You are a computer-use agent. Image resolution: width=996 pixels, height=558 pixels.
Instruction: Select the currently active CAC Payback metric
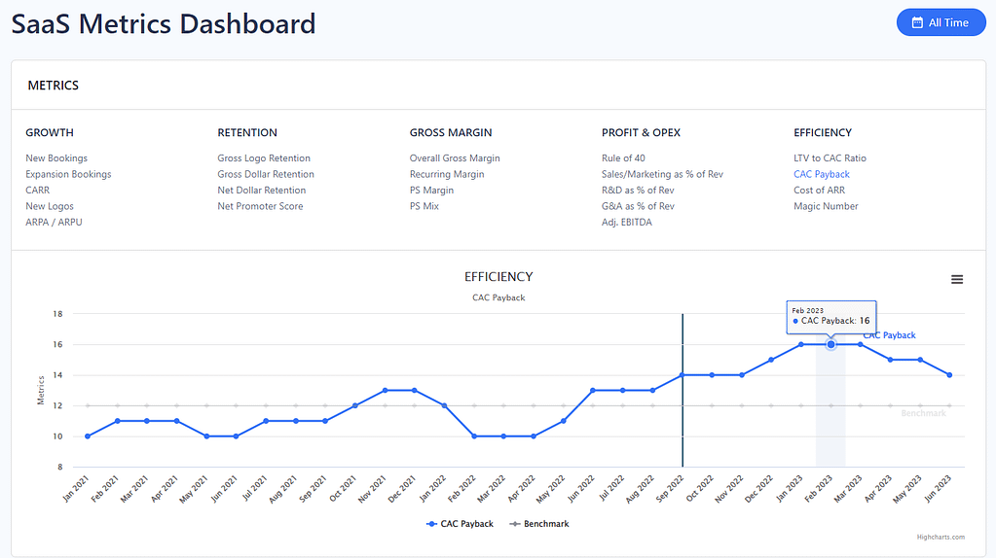click(821, 174)
